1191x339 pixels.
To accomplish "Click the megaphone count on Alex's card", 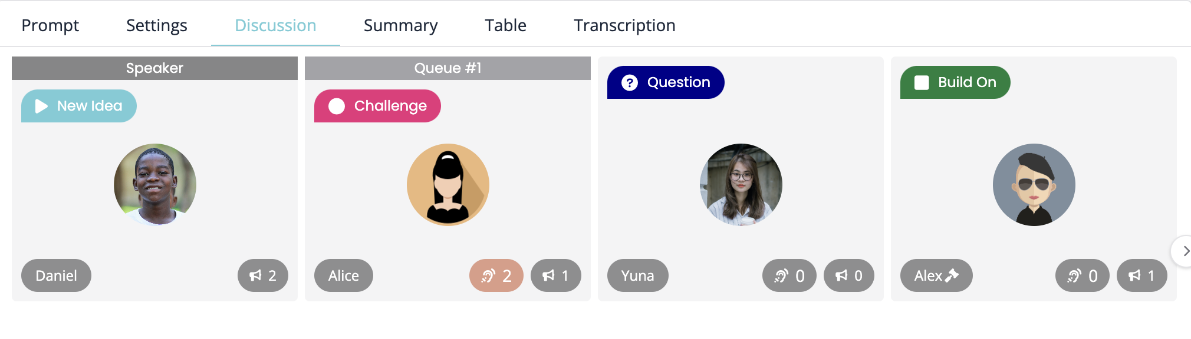I will pos(1141,275).
